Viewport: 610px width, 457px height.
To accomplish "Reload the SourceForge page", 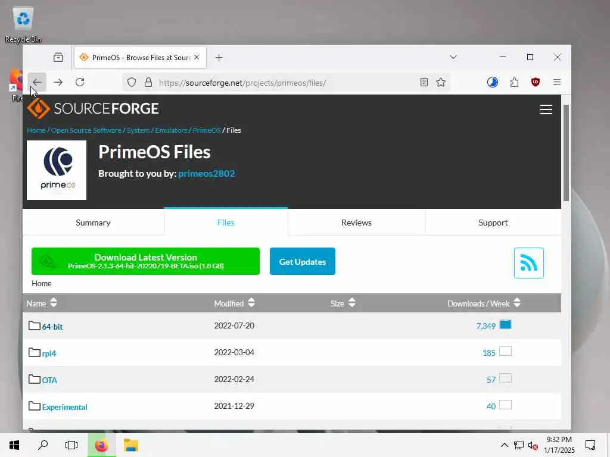I will [80, 82].
